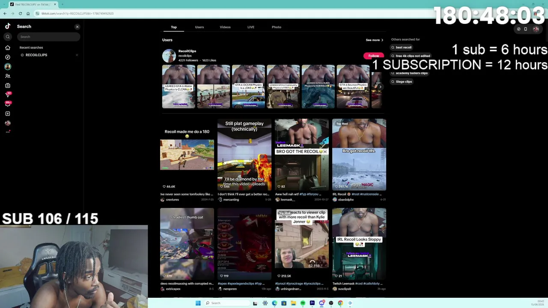Viewport: 548px width, 308px height.
Task: Open Still plat gameplay (technically) video
Action: (244, 154)
